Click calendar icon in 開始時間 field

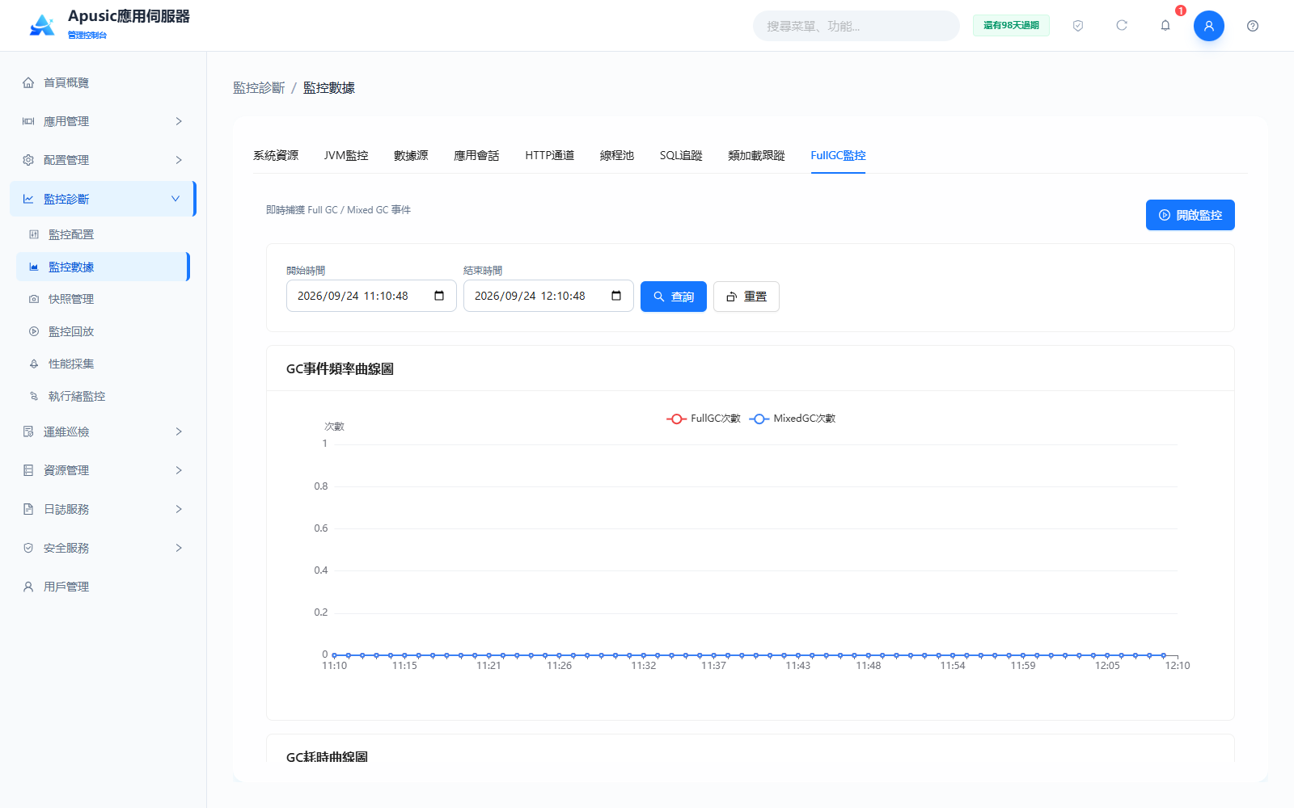coord(439,296)
